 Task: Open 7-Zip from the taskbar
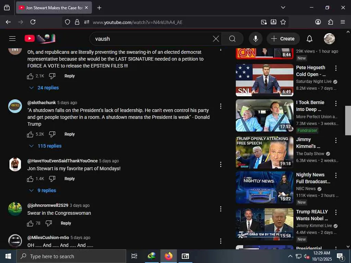185,256
